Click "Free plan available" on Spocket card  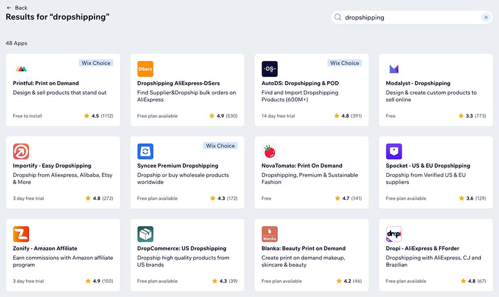[x=406, y=198]
